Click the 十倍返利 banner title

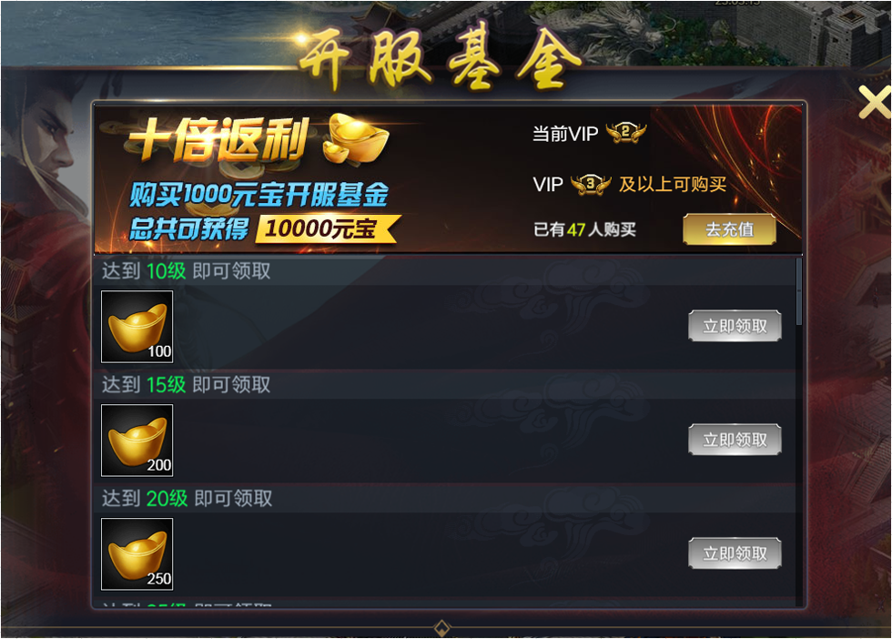coord(218,139)
